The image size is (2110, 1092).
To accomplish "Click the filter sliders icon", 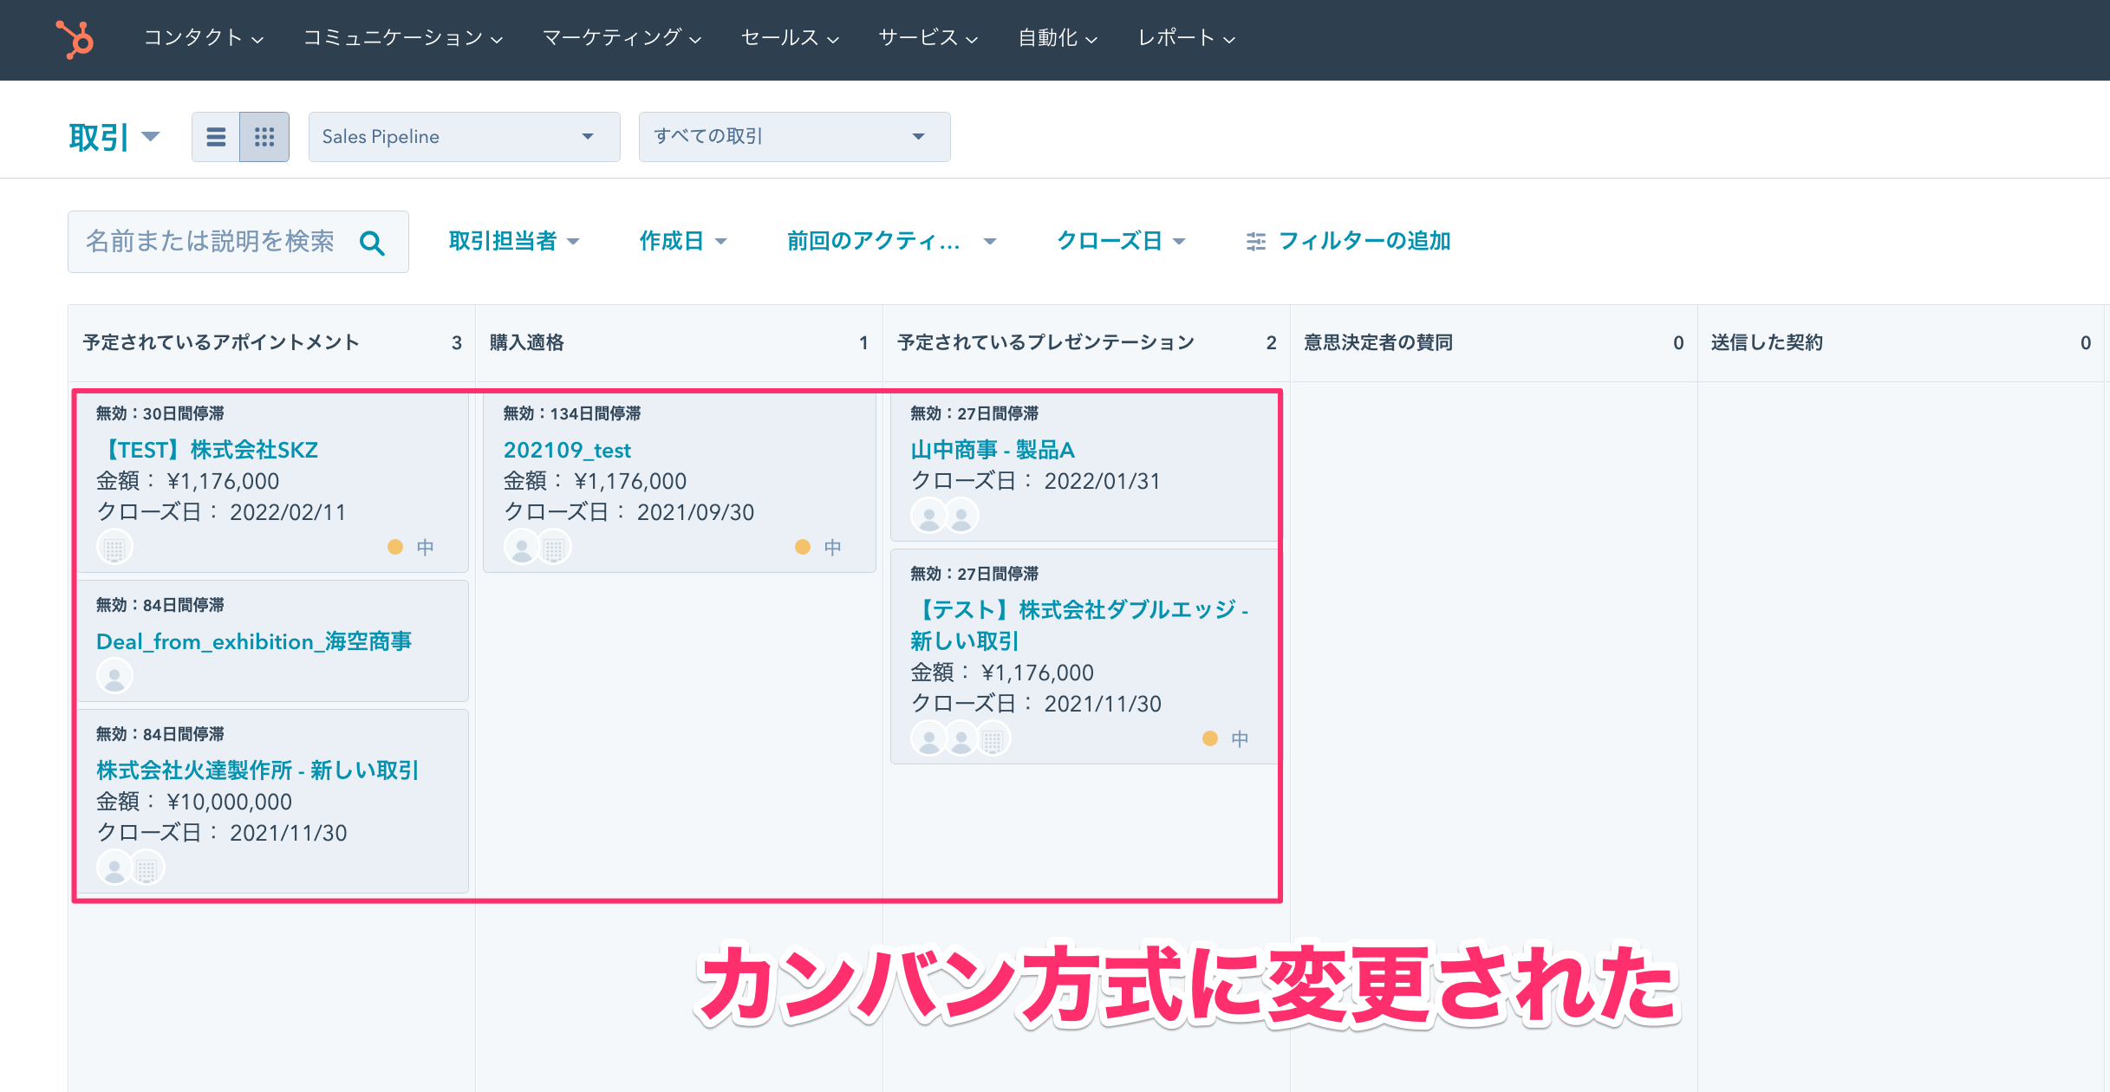I will [1256, 242].
